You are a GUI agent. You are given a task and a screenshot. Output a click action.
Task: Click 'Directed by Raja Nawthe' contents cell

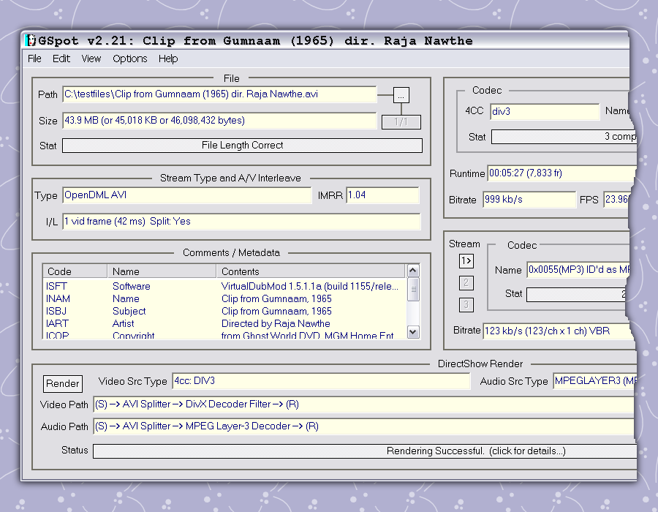(x=276, y=323)
